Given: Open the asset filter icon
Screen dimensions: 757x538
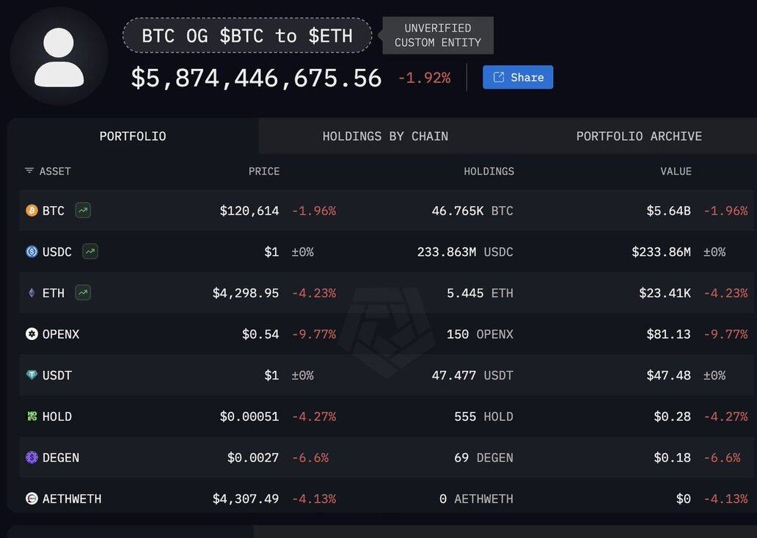Looking at the screenshot, I should pos(29,171).
